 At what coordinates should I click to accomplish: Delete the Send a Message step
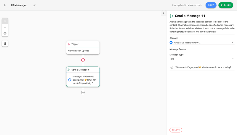coord(176,130)
